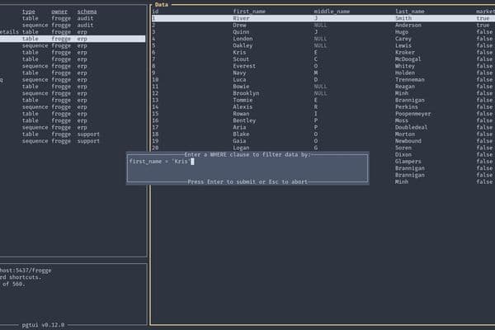The image size is (495, 330).
Task: Select the first_name cell 'Kris' in the table
Action: pos(239,53)
